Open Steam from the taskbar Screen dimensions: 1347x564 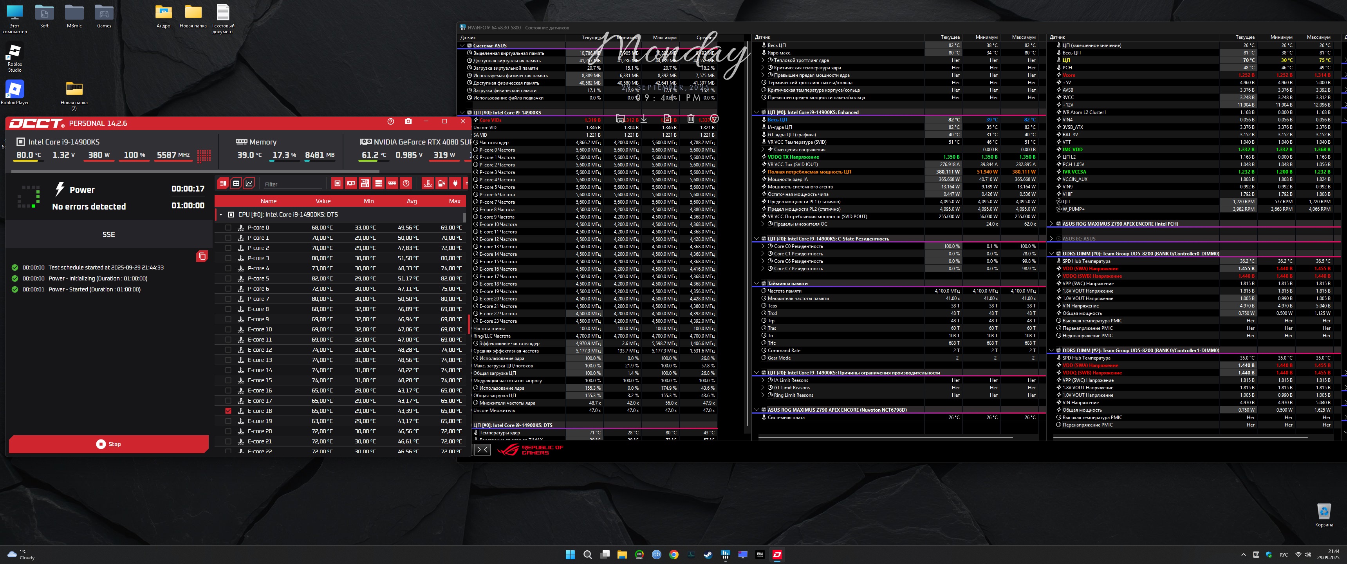coord(708,555)
